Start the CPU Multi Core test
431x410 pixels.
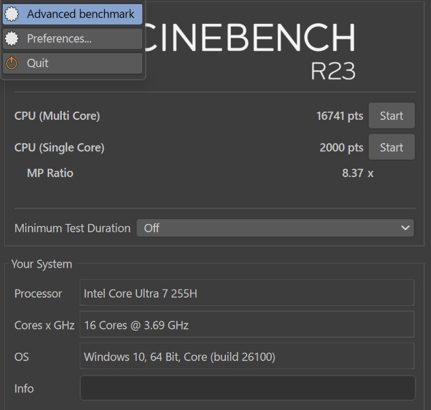392,116
